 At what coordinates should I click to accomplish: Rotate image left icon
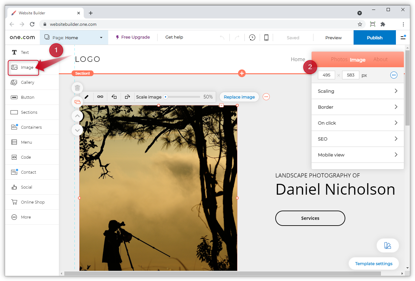114,97
